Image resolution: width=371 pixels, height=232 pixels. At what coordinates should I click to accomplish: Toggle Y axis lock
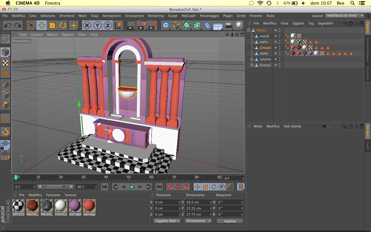tap(97, 26)
